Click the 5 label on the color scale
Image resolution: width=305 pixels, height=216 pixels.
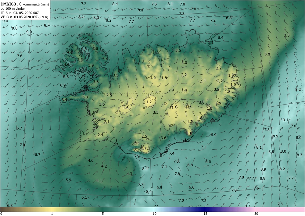click(103, 214)
